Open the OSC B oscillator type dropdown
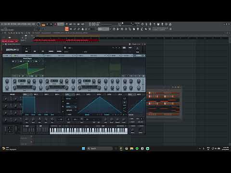 point(62,56)
